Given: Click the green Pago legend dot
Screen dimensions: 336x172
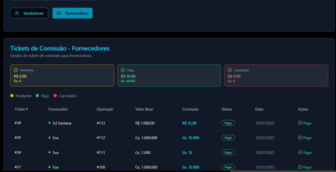Looking at the screenshot, I should (37, 96).
